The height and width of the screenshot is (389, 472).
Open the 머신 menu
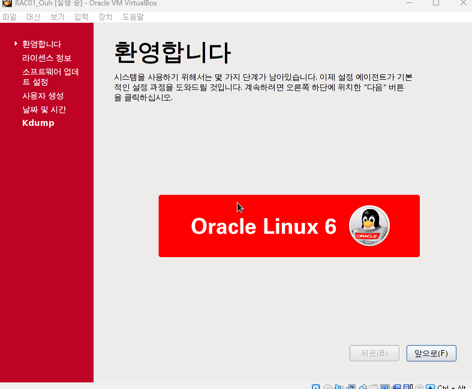click(x=33, y=17)
